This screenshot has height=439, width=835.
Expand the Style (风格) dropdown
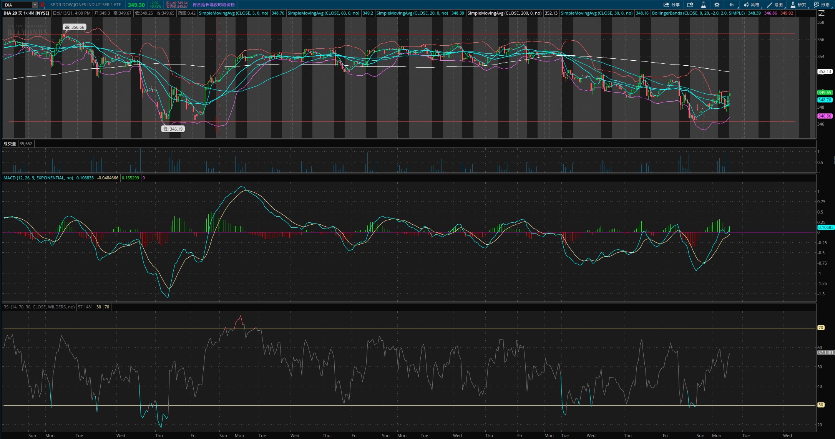pyautogui.click(x=752, y=5)
